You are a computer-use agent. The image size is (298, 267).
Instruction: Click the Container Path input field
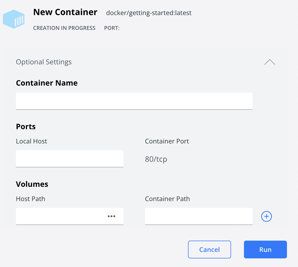(198, 216)
